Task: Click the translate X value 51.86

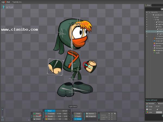Action: pos(58,114)
